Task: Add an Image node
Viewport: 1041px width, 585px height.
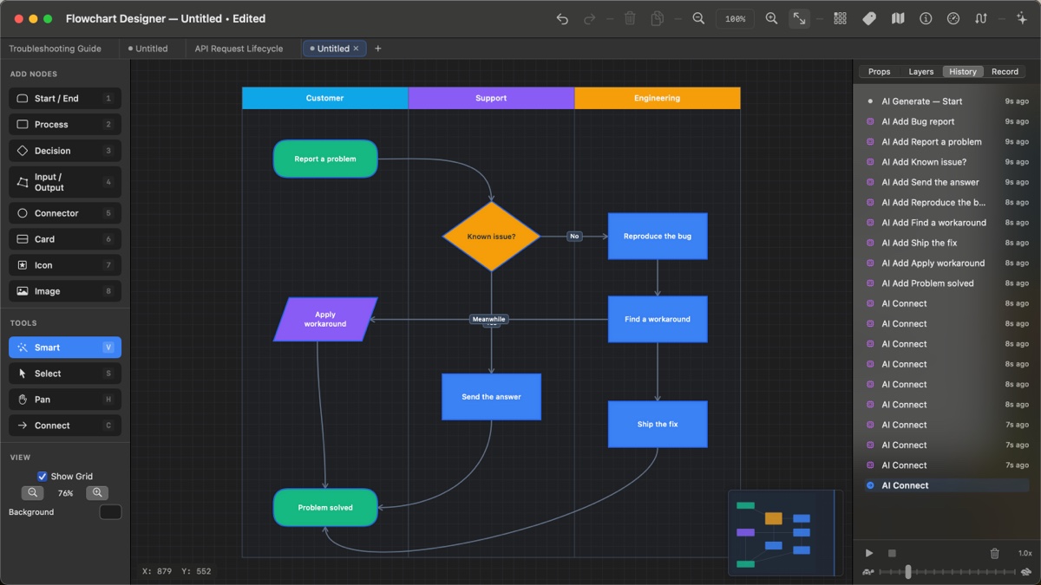Action: (65, 291)
